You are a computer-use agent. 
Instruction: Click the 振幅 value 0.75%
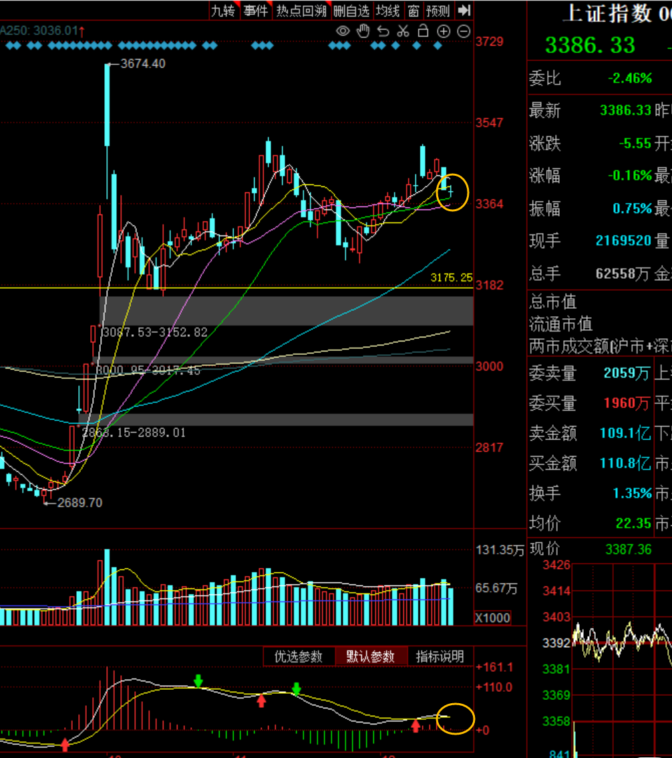point(633,209)
